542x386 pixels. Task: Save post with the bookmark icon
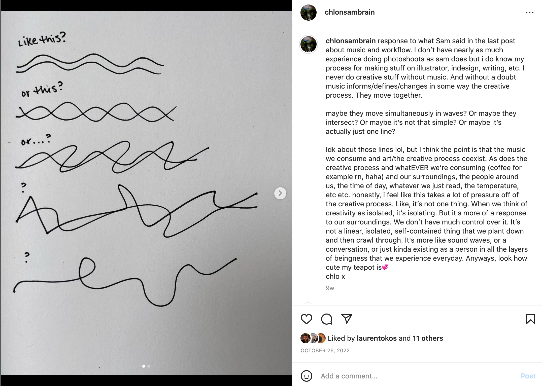point(530,319)
